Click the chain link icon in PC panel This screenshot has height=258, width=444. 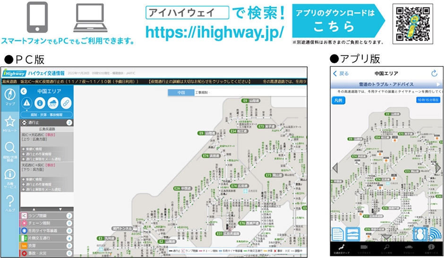click(x=66, y=103)
